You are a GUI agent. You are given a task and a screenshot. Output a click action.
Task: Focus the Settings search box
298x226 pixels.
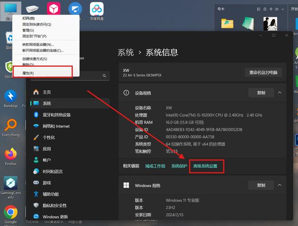pos(70,76)
